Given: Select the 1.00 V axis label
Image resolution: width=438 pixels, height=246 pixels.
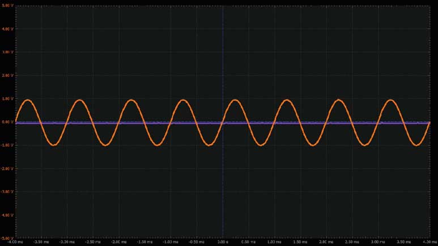Looking at the screenshot, I should click(x=6, y=98).
